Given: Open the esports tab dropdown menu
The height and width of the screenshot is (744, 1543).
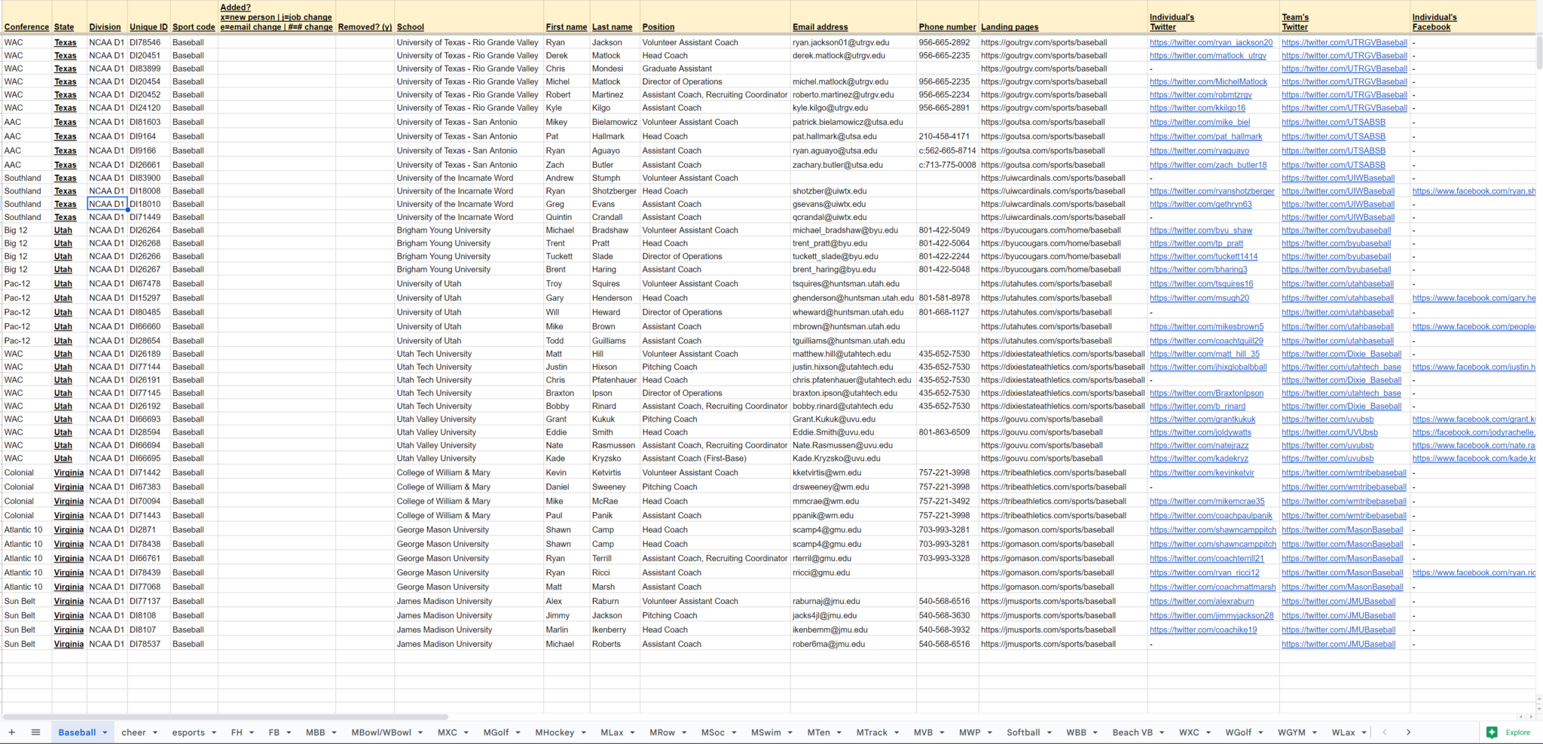Looking at the screenshot, I should coord(213,732).
